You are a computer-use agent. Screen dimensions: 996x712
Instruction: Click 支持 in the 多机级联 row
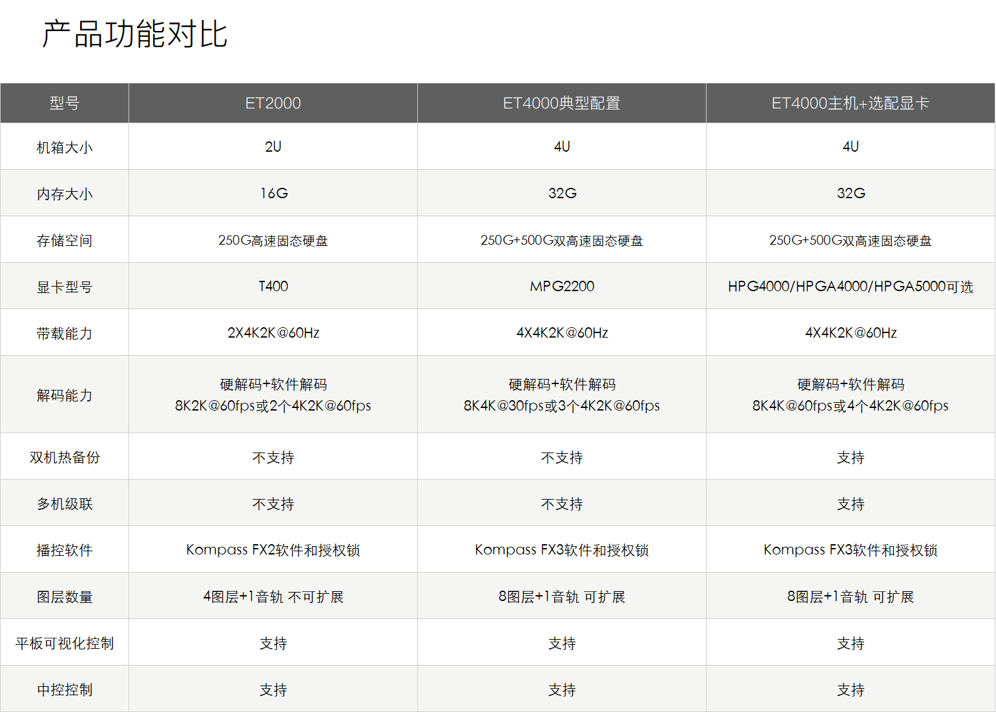851,503
